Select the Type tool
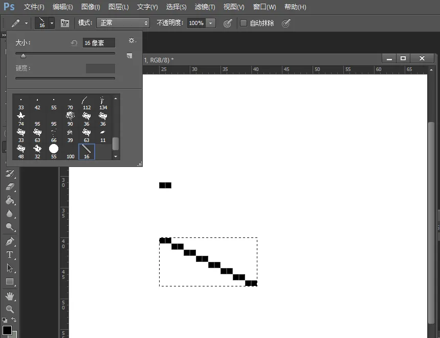Viewport: 440px width, 338px height. click(x=10, y=255)
